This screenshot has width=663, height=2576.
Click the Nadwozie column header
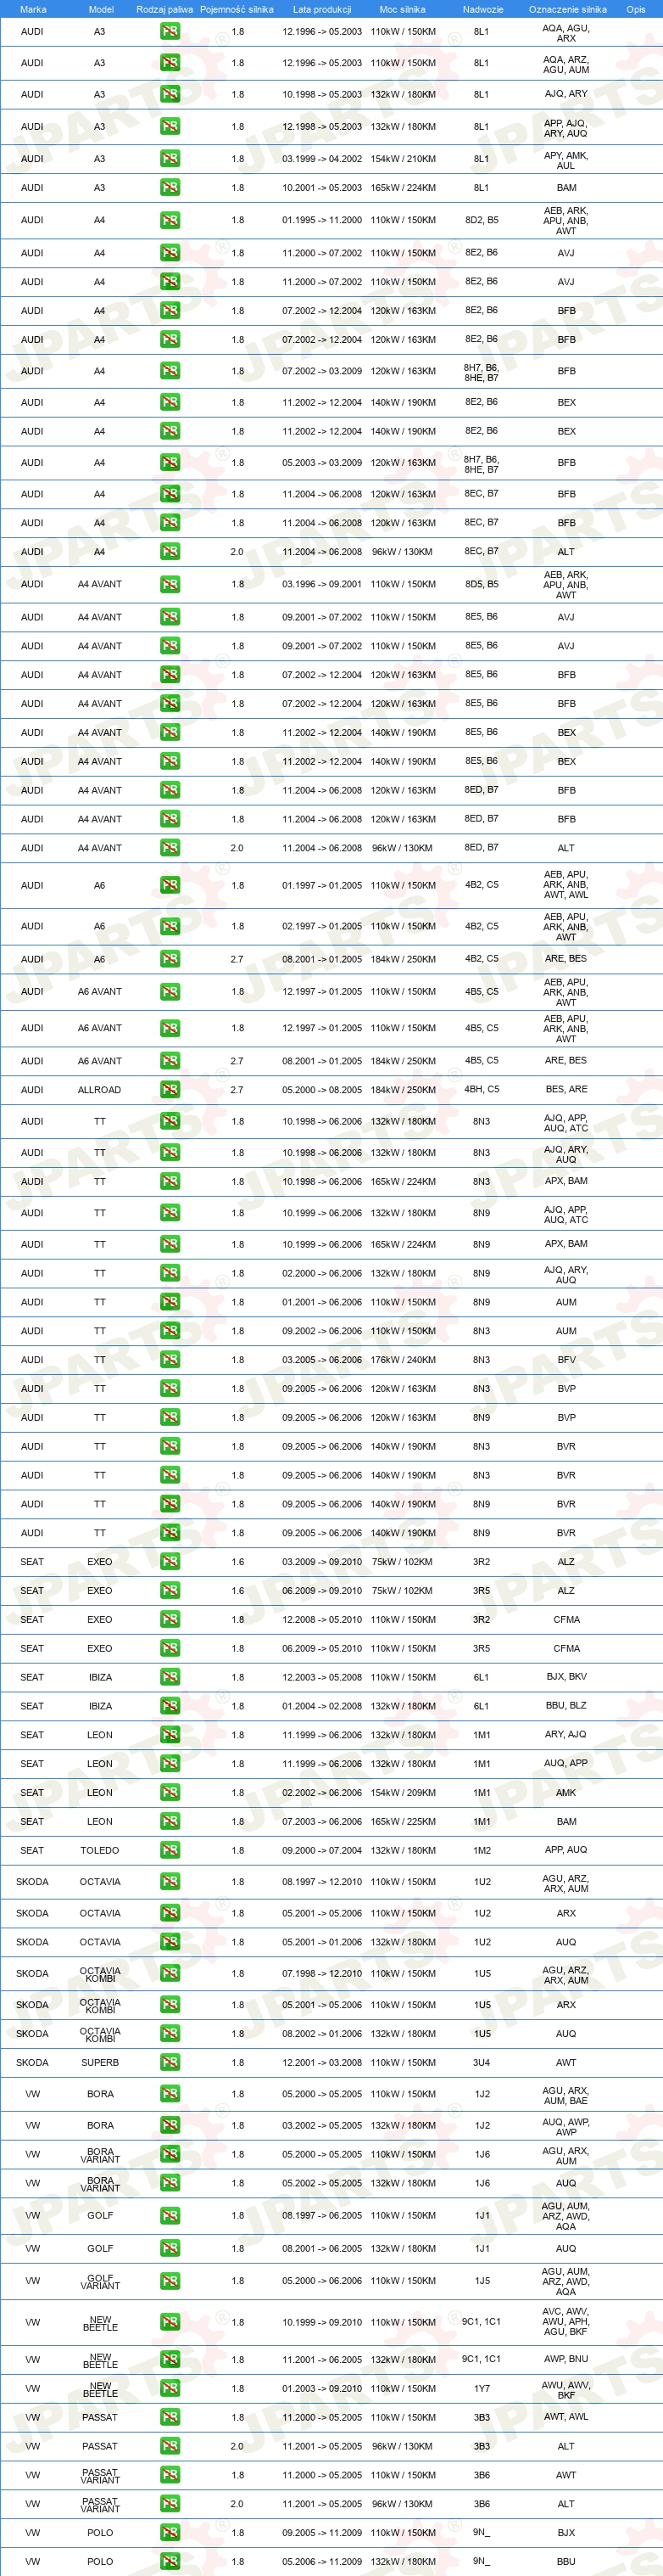click(483, 9)
